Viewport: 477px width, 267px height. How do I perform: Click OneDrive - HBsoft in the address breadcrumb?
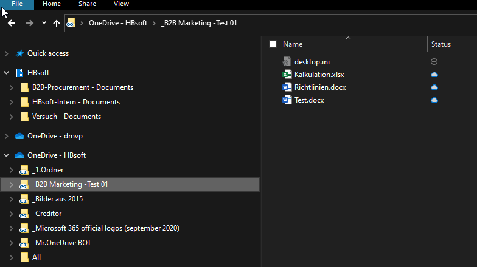coord(117,23)
